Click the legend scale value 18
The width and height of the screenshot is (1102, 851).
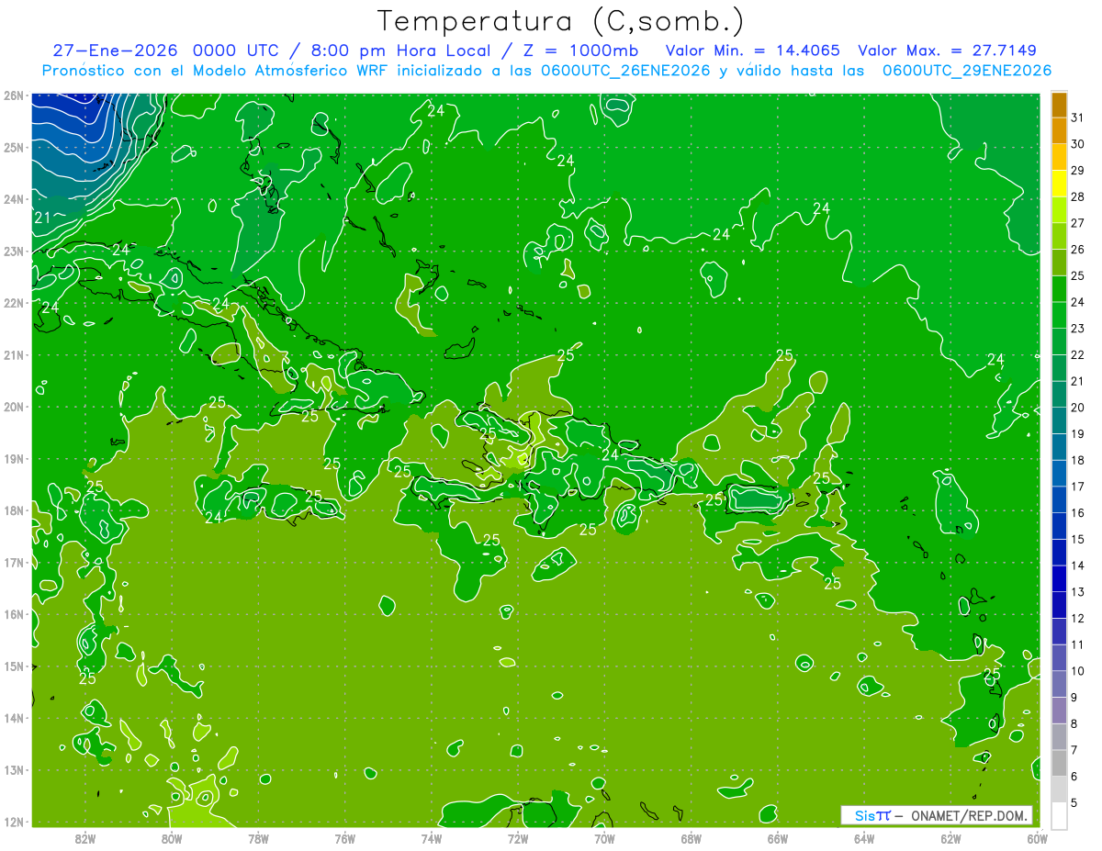click(1077, 460)
